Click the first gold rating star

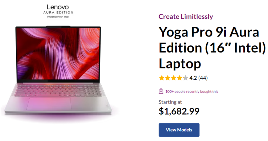(161, 78)
